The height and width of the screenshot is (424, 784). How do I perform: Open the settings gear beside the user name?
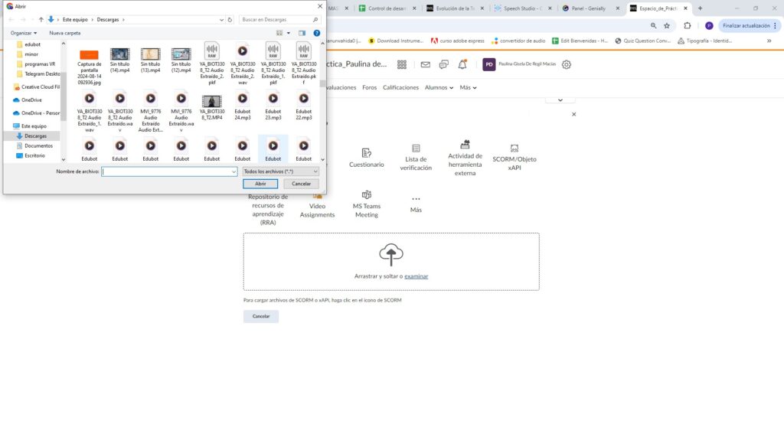(567, 65)
